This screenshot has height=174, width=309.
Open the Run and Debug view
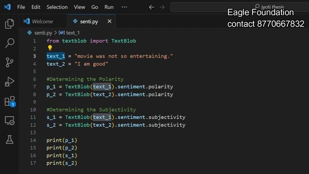point(10,82)
